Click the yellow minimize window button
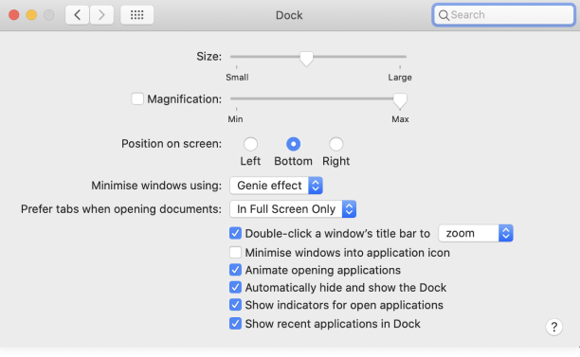The height and width of the screenshot is (357, 580). click(x=31, y=15)
